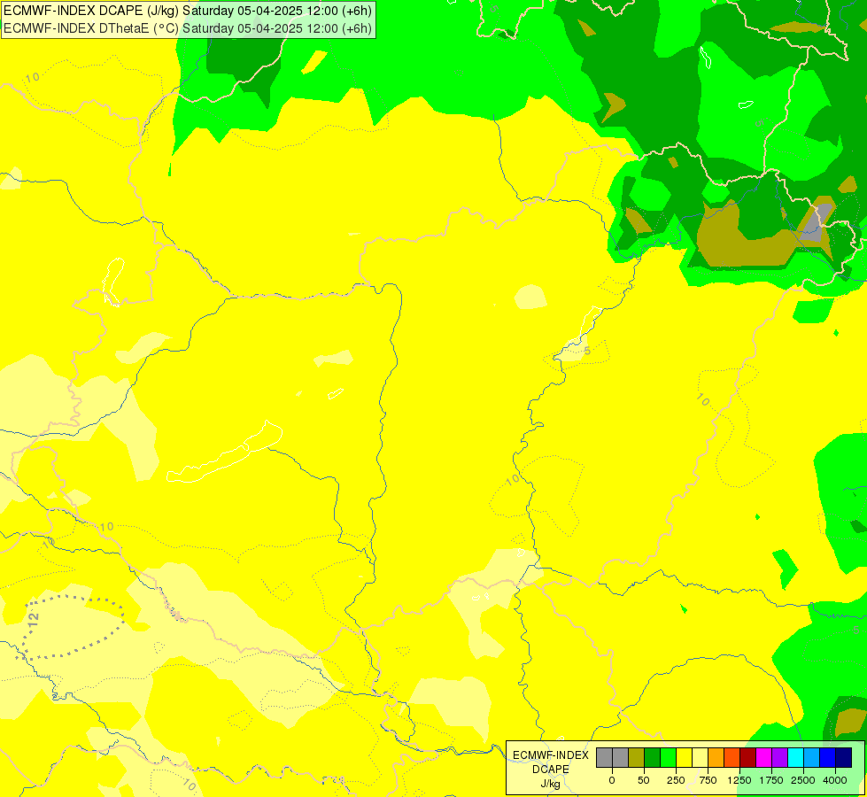Click the '4000' legend scale label
This screenshot has height=797, width=867.
pos(835,780)
